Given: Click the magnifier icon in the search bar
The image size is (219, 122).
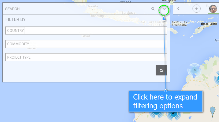Looking at the screenshot, I should [x=153, y=9].
